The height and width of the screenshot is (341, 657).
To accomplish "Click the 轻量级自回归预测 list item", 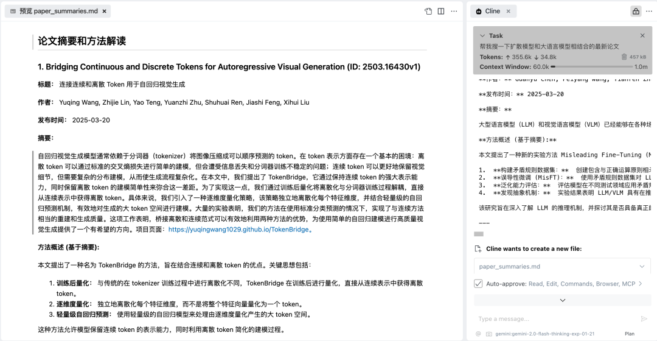I will 185,315.
